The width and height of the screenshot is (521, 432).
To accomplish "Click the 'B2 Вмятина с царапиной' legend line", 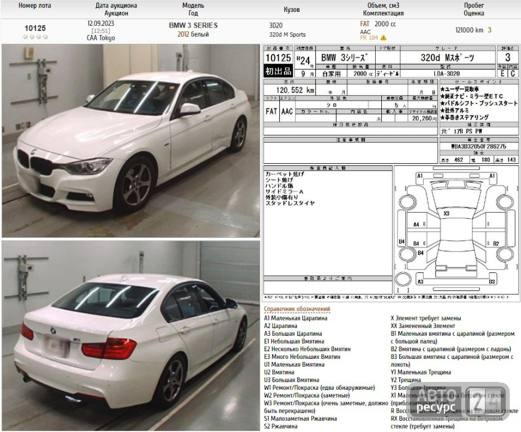I will point(451,349).
